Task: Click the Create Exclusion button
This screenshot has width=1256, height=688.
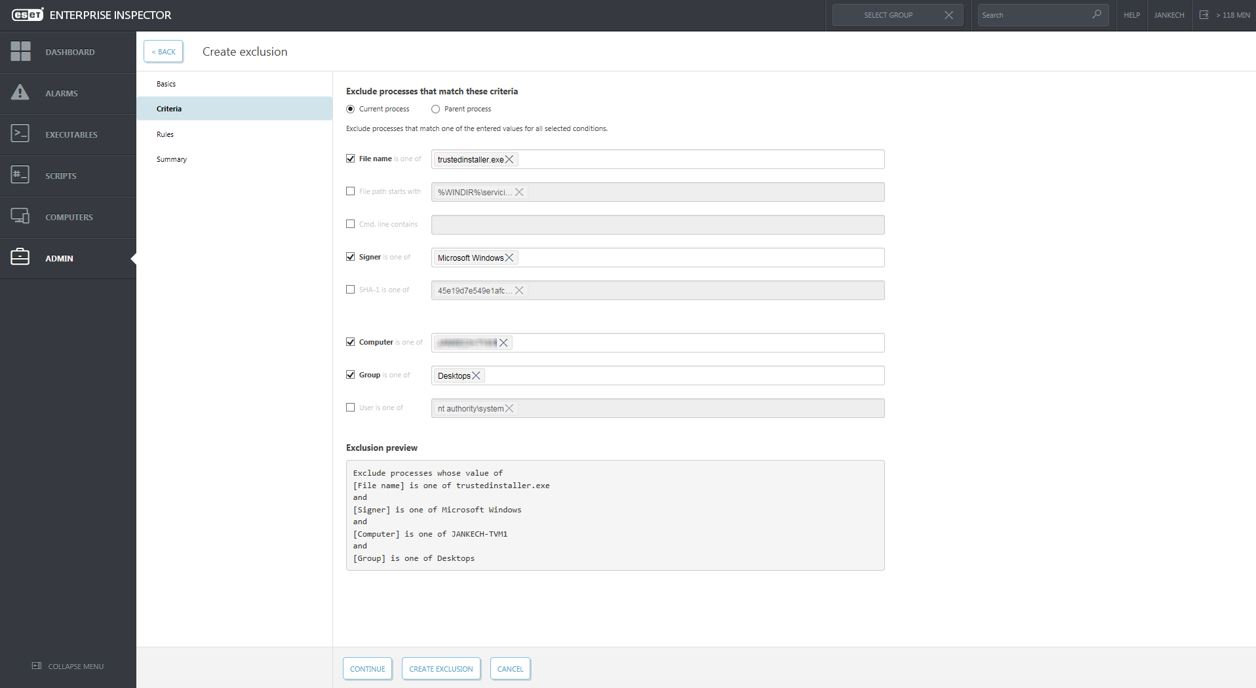Action: [441, 669]
